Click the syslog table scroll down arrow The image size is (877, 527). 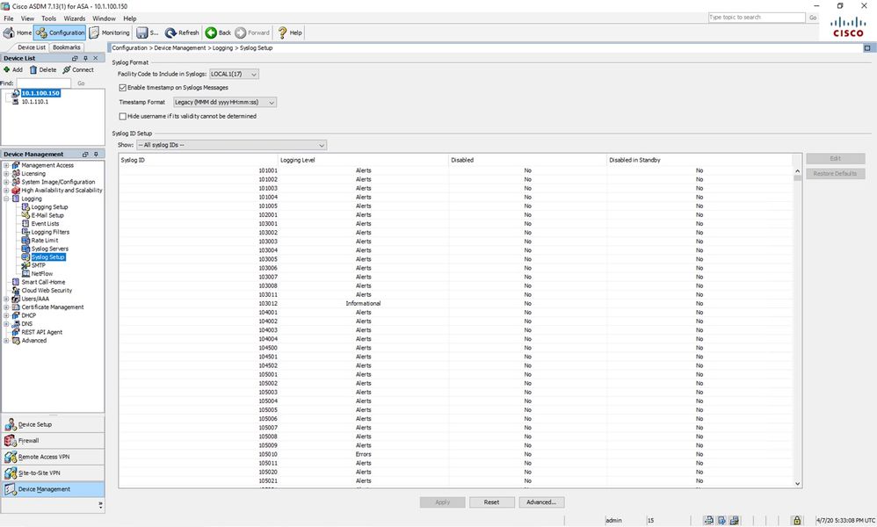798,484
